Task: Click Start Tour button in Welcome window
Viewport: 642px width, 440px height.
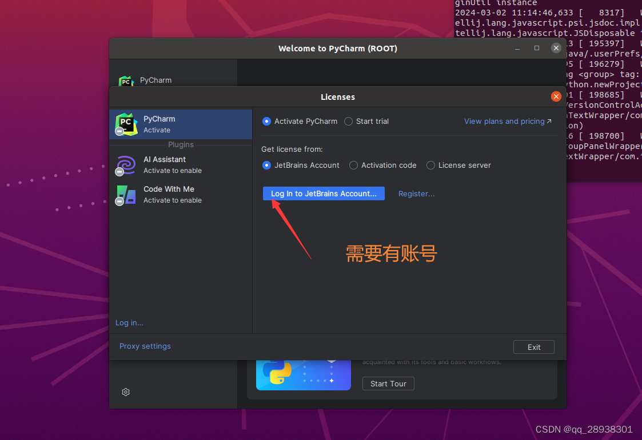Action: click(388, 384)
